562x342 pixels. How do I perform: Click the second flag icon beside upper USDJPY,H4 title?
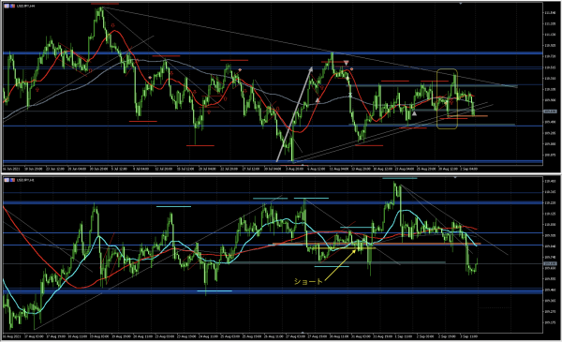click(12, 6)
